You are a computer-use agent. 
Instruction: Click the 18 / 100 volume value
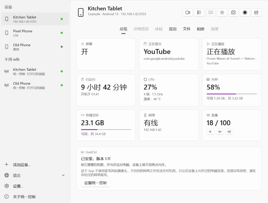click(218, 123)
